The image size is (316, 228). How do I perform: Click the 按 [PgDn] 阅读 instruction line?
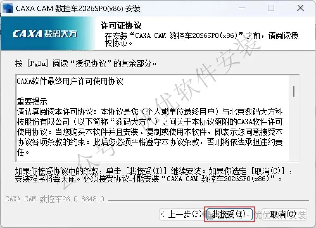pyautogui.click(x=86, y=64)
